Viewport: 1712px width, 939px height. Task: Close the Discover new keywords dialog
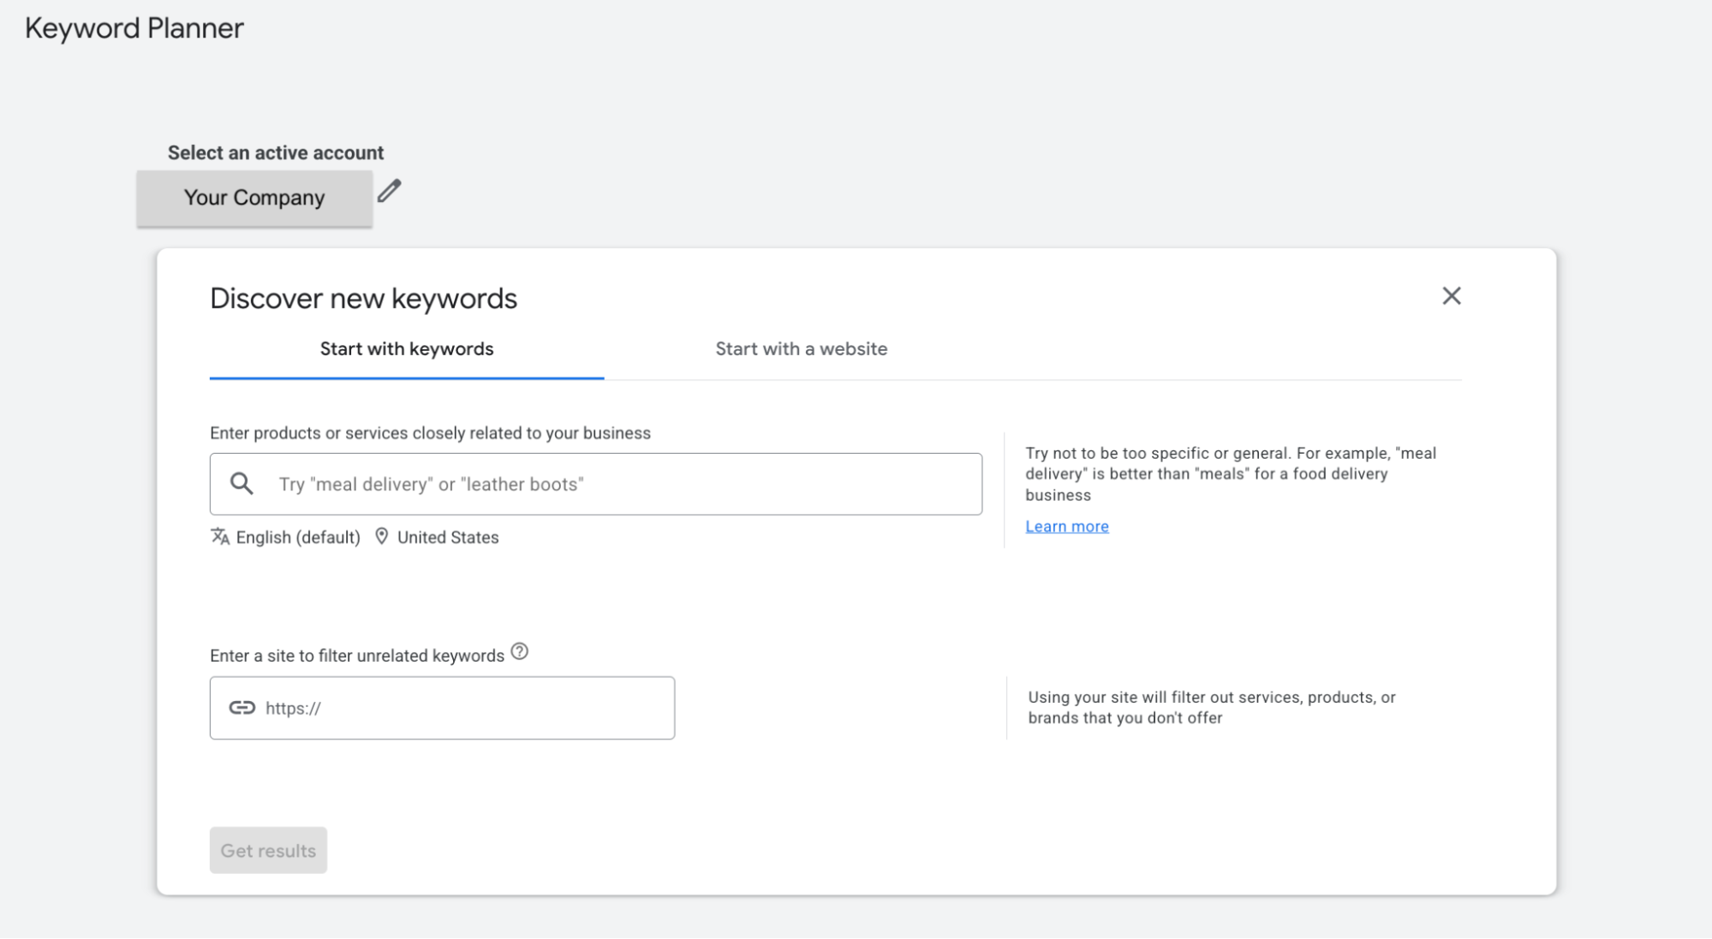(1451, 296)
